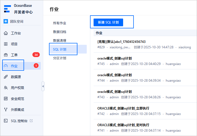Screen dimensions: 197x136
Task: Click the briefcase icon next to 工单
Action: [6, 55]
